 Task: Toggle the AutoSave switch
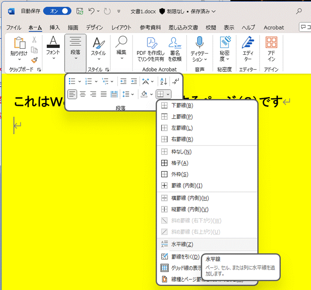[57, 11]
